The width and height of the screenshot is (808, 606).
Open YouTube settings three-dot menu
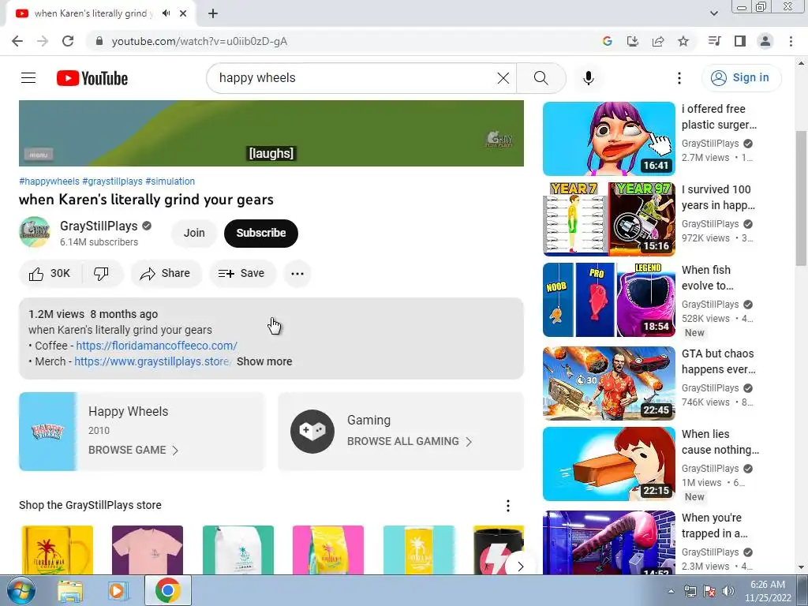coord(679,78)
